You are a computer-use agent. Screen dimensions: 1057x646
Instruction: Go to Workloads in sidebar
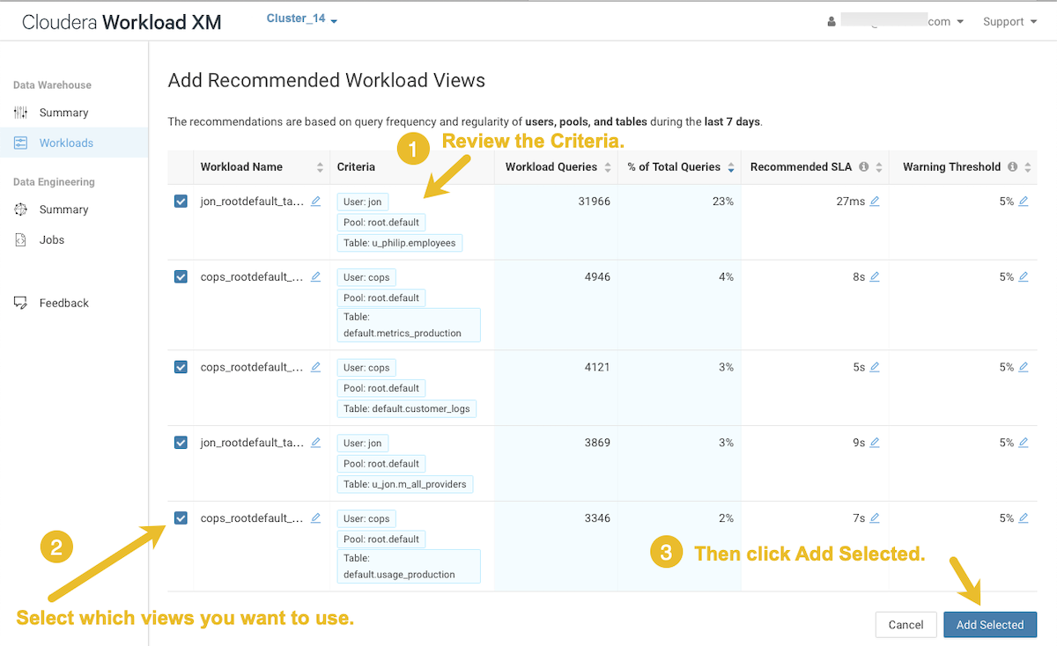pyautogui.click(x=65, y=143)
